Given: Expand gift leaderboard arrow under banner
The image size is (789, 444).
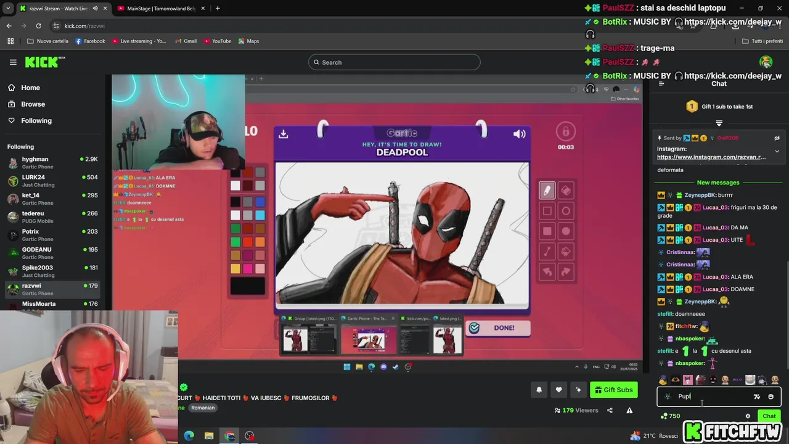Looking at the screenshot, I should (x=719, y=123).
